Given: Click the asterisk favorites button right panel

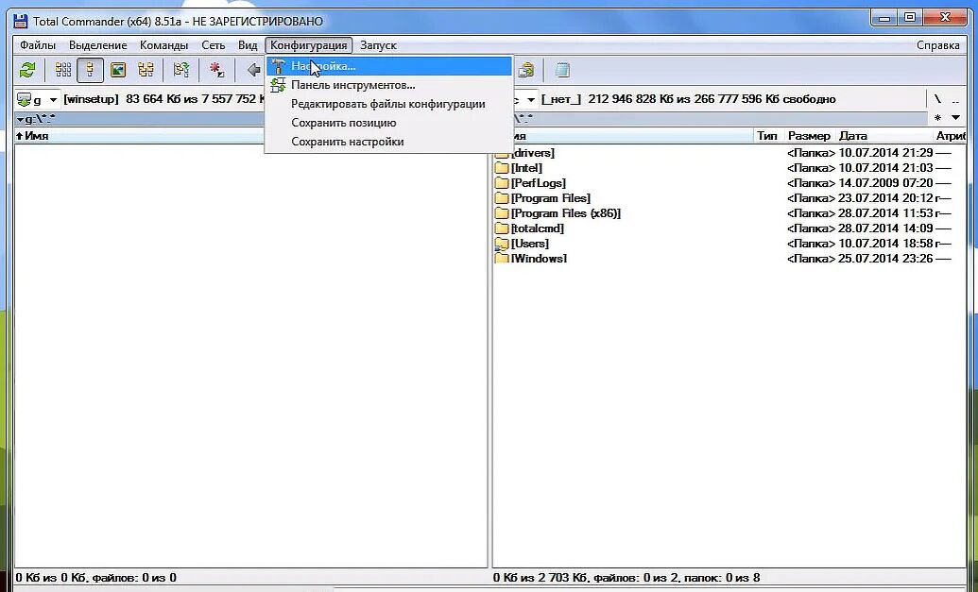Looking at the screenshot, I should pos(937,118).
